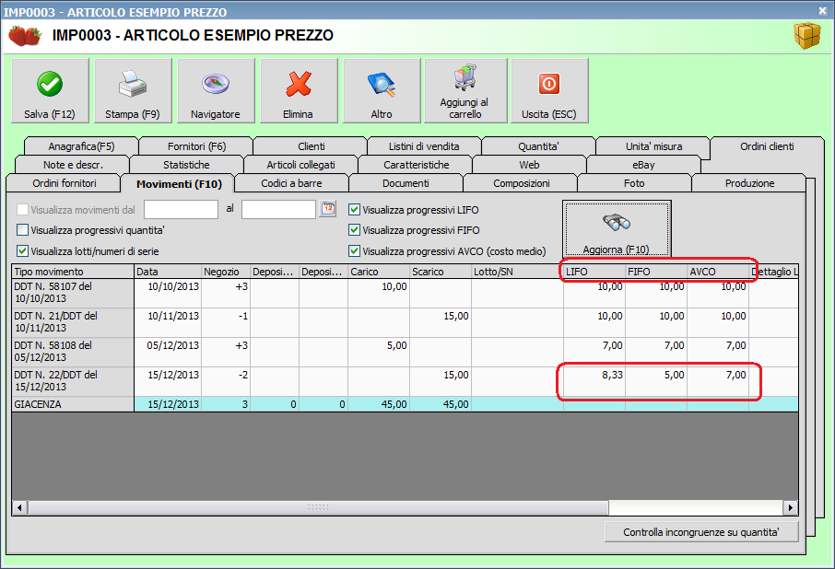The image size is (835, 569).
Task: Open the Unita' misura tab
Action: point(653,146)
